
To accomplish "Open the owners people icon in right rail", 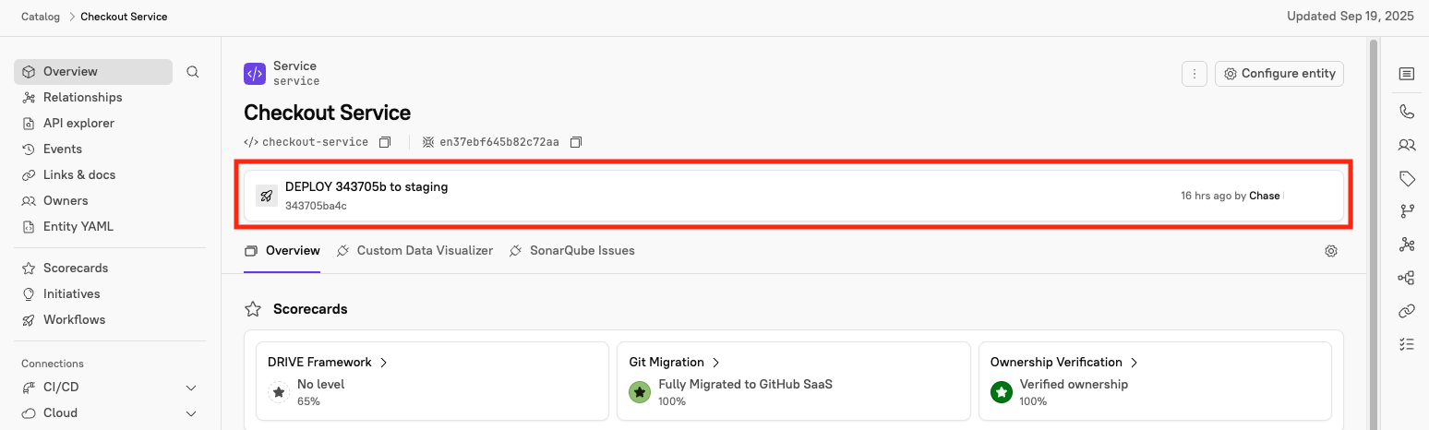I will tap(1407, 145).
